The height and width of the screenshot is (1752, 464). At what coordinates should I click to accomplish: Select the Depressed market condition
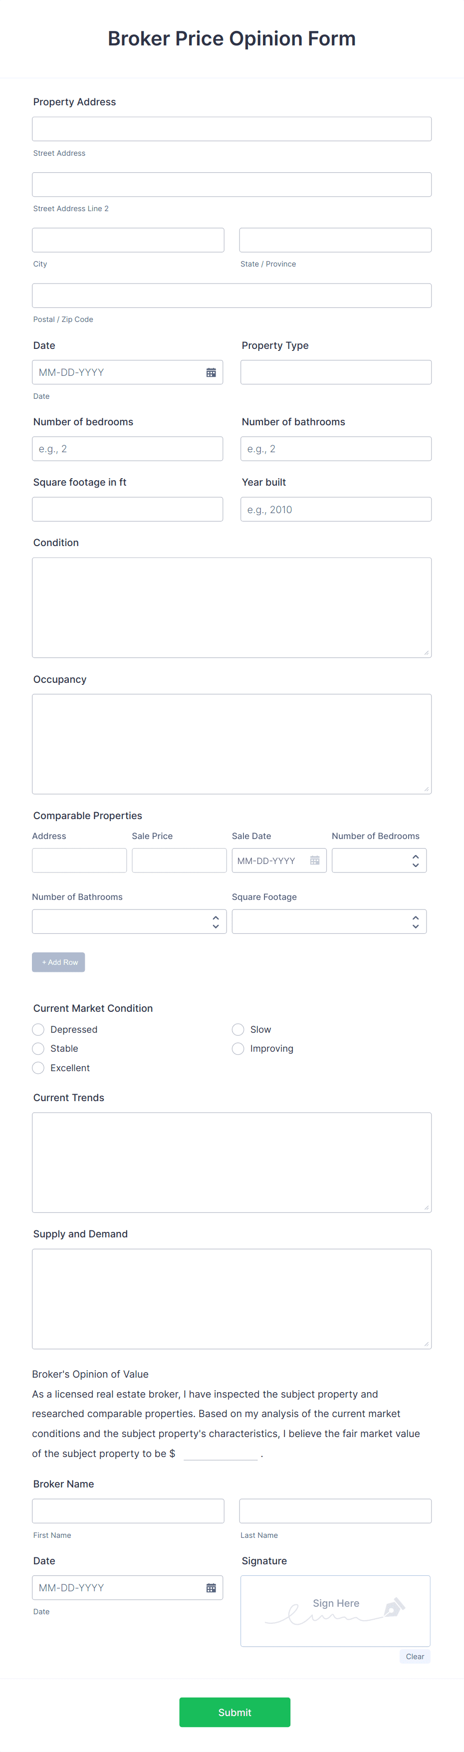click(39, 1030)
